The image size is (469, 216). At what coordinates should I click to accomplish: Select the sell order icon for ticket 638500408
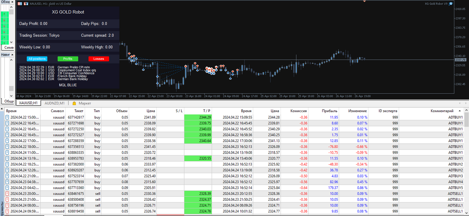(7, 199)
